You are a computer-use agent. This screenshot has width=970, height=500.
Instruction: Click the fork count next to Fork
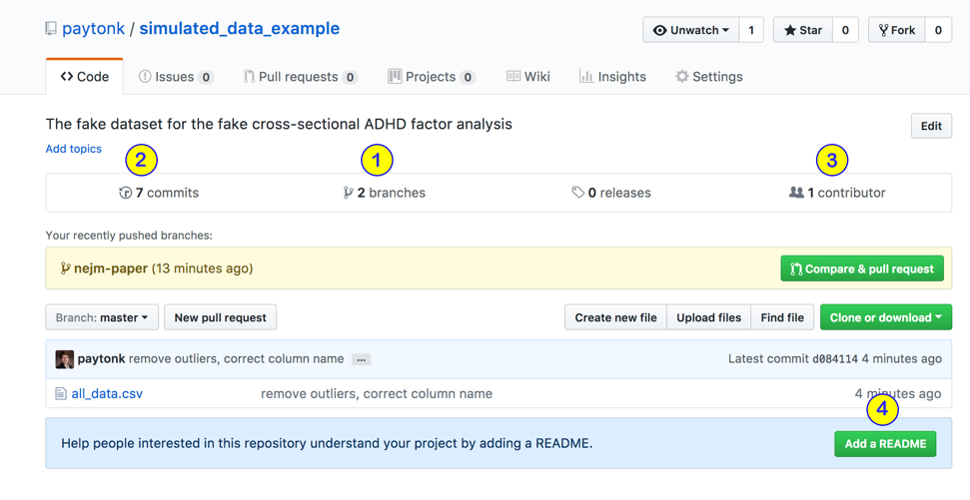938,30
